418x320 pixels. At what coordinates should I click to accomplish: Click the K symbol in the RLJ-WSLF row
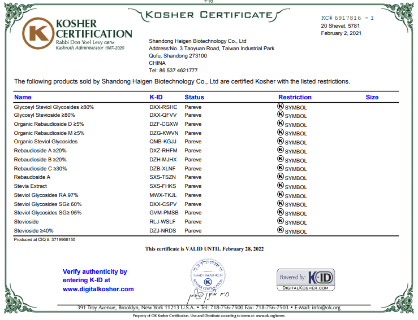pyautogui.click(x=281, y=221)
